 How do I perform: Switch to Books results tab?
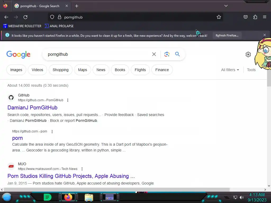point(120,70)
